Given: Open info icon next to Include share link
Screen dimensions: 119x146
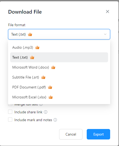Looking at the screenshot, I should 46,112.
